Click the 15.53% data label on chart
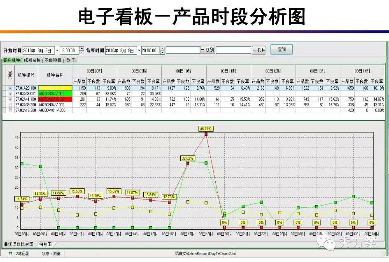 click(77, 191)
